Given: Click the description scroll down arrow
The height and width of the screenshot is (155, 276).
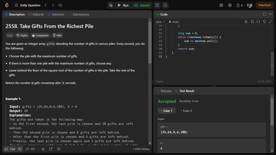Looking at the screenshot, I should [150, 143].
